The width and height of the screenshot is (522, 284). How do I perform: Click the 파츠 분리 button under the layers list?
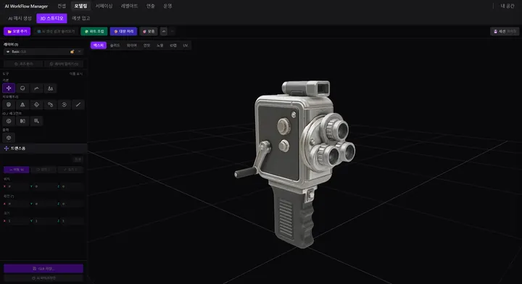pyautogui.click(x=23, y=64)
